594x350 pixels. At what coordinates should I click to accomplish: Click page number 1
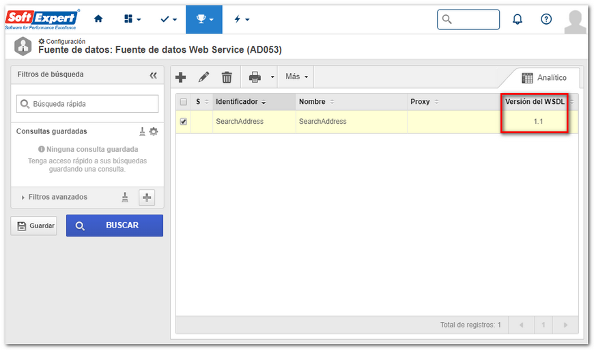(x=543, y=325)
